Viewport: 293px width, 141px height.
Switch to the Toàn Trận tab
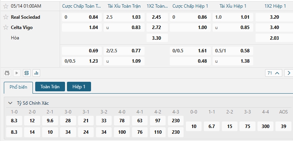(x=50, y=87)
